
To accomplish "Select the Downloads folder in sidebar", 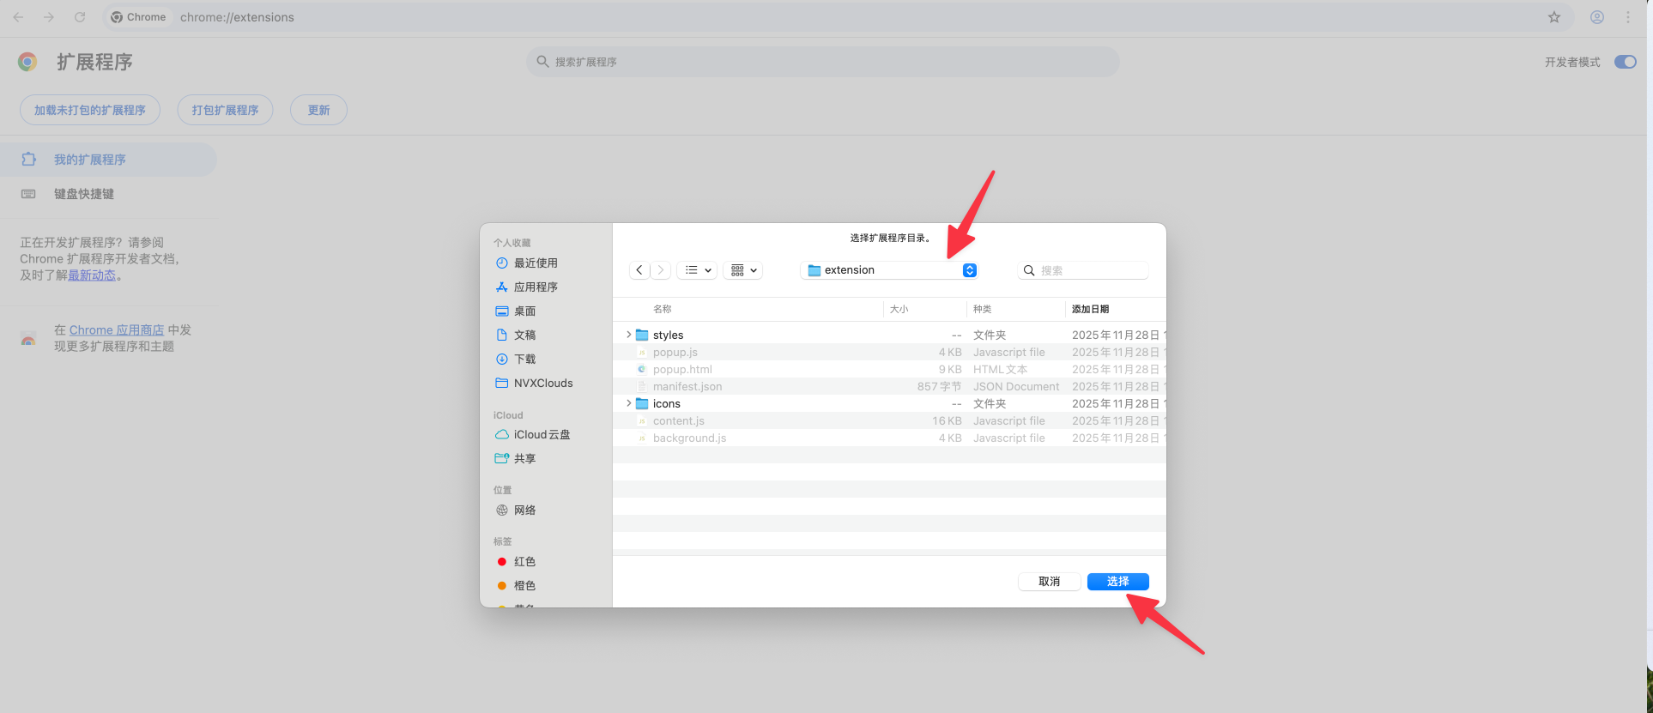I will click(524, 360).
